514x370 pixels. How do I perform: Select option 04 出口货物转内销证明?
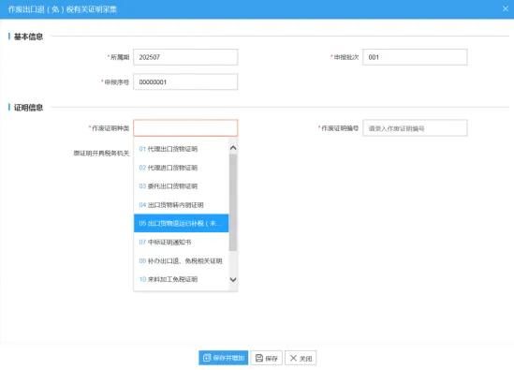click(x=181, y=205)
